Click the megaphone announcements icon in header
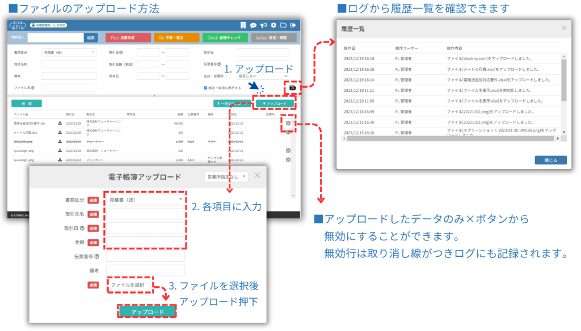 tap(263, 25)
